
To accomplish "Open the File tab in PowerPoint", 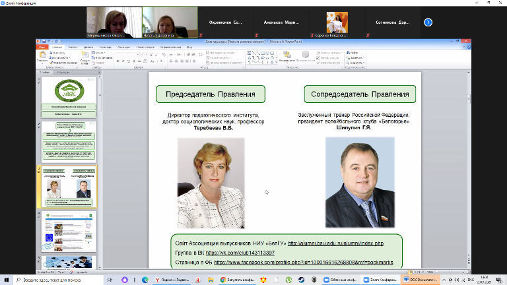I will [42, 47].
